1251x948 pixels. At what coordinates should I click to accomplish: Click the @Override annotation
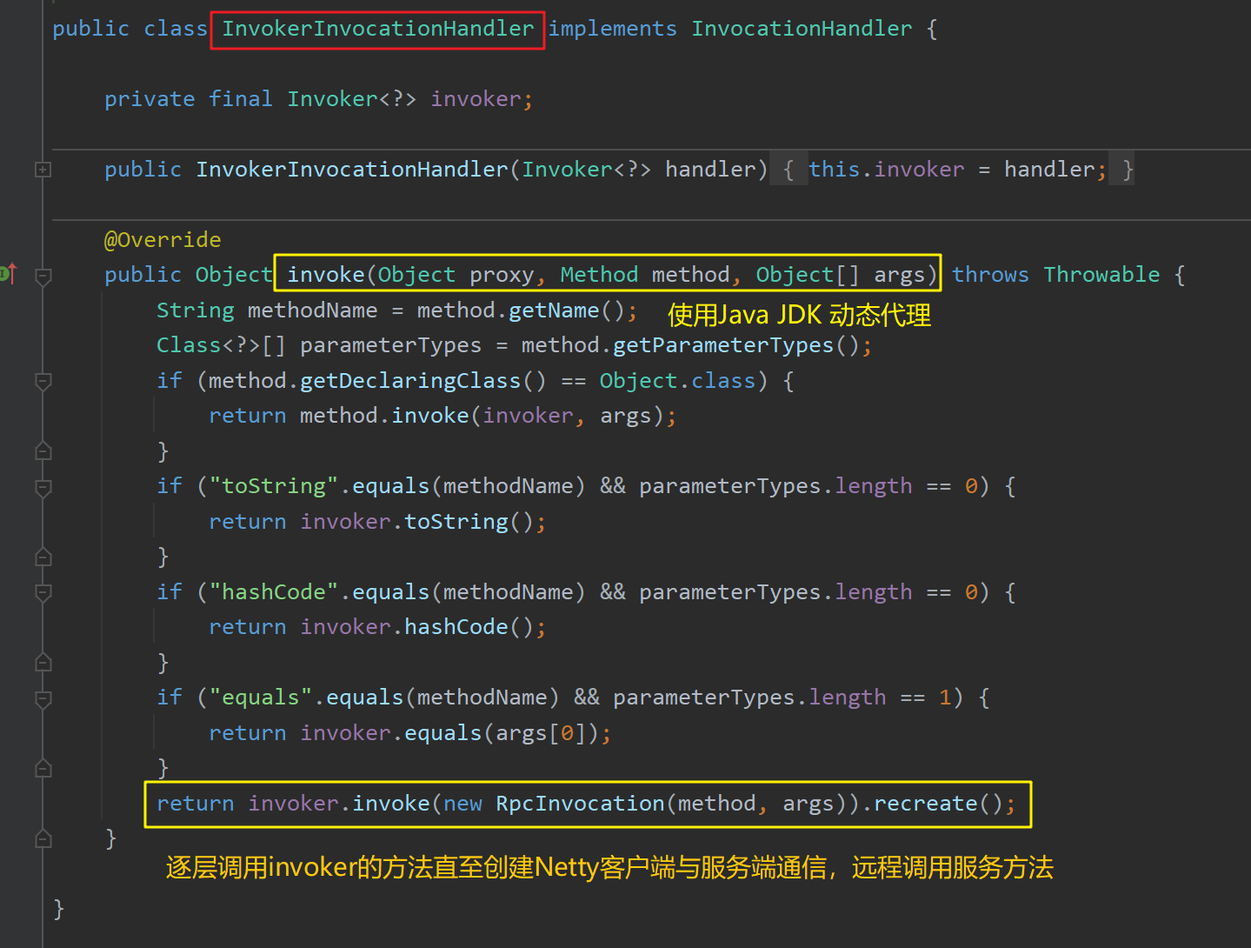tap(163, 240)
